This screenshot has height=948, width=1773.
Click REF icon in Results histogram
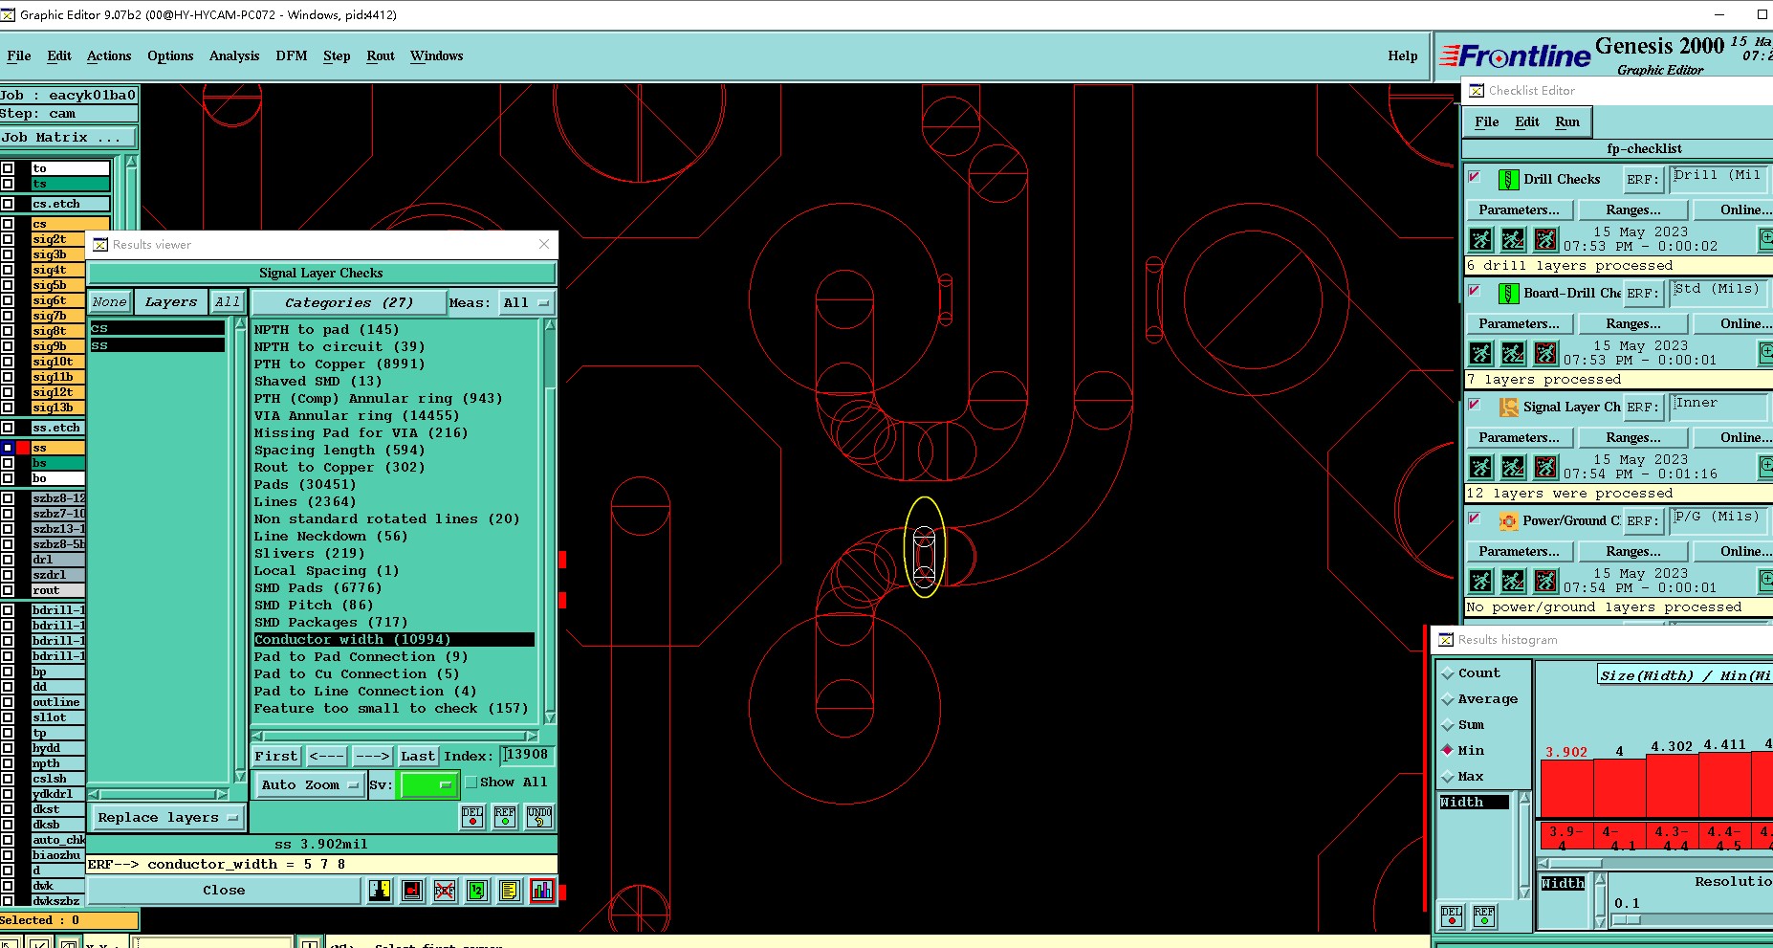(x=1484, y=916)
